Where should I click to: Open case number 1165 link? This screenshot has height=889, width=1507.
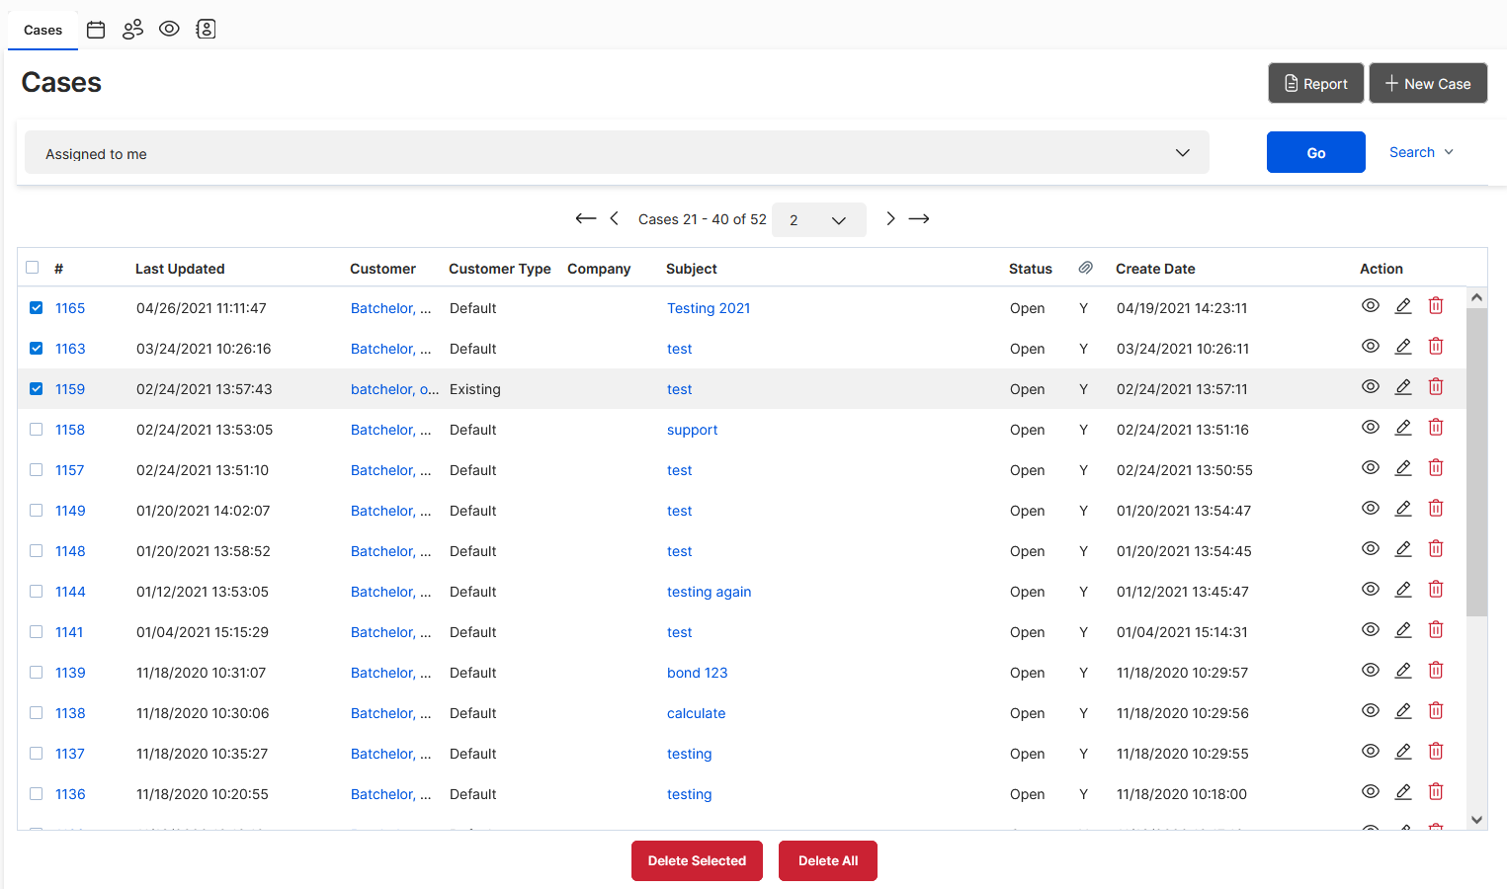tap(70, 308)
